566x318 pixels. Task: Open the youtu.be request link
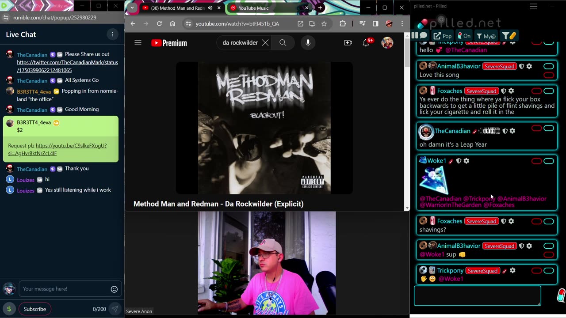tap(57, 149)
